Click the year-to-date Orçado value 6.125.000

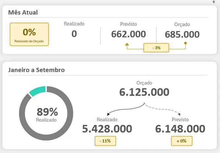coord(144,92)
